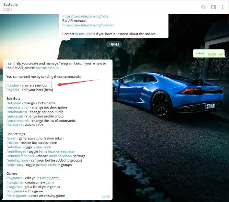Click the /newbot command link

pos(13,85)
